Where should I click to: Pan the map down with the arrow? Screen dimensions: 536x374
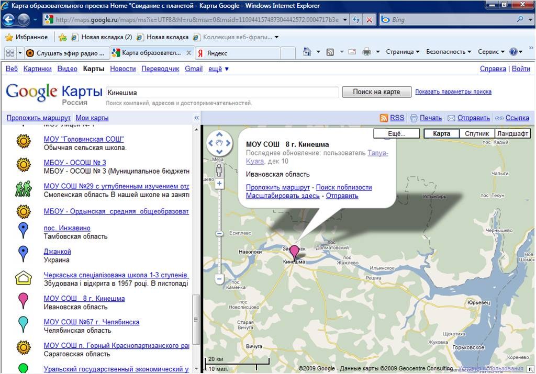click(219, 151)
